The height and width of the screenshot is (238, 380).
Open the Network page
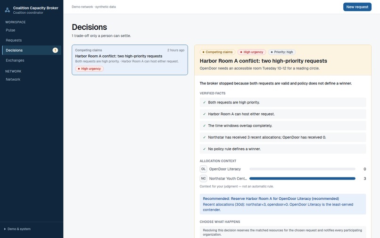(32, 79)
